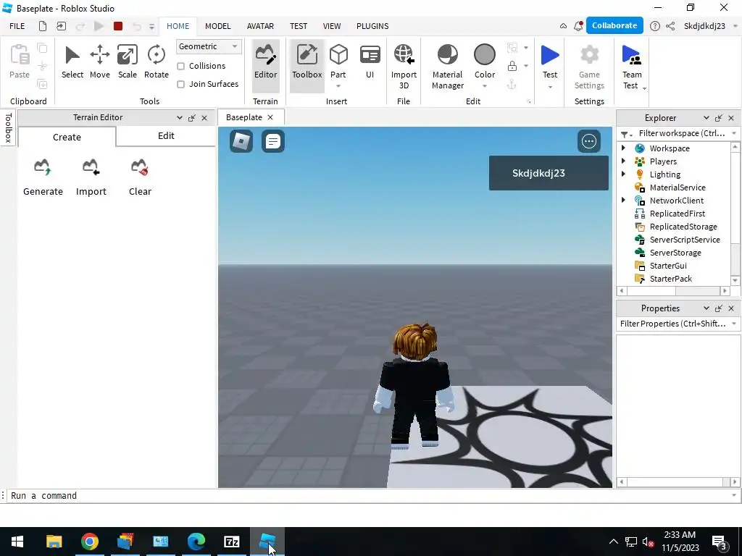
Task: Expand the Lighting tree node
Action: tap(624, 174)
